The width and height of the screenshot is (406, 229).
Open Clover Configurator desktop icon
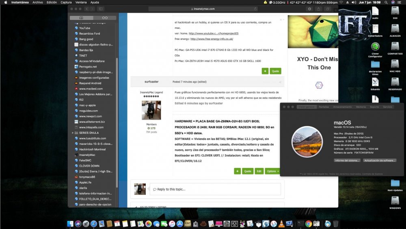[375, 50]
